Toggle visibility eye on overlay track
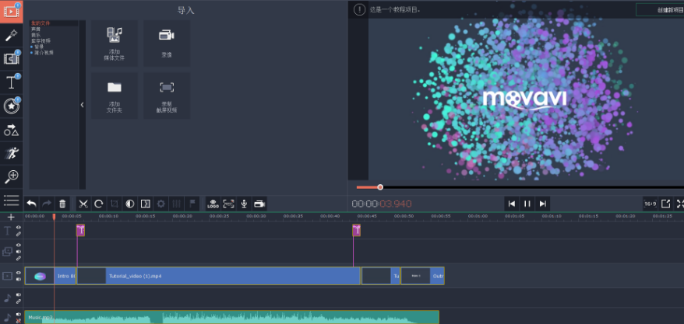The height and width of the screenshot is (324, 684). (x=19, y=245)
